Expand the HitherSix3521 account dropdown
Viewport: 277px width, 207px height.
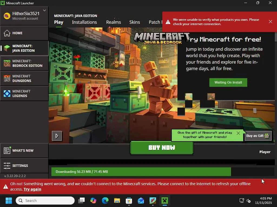pyautogui.click(x=45, y=11)
